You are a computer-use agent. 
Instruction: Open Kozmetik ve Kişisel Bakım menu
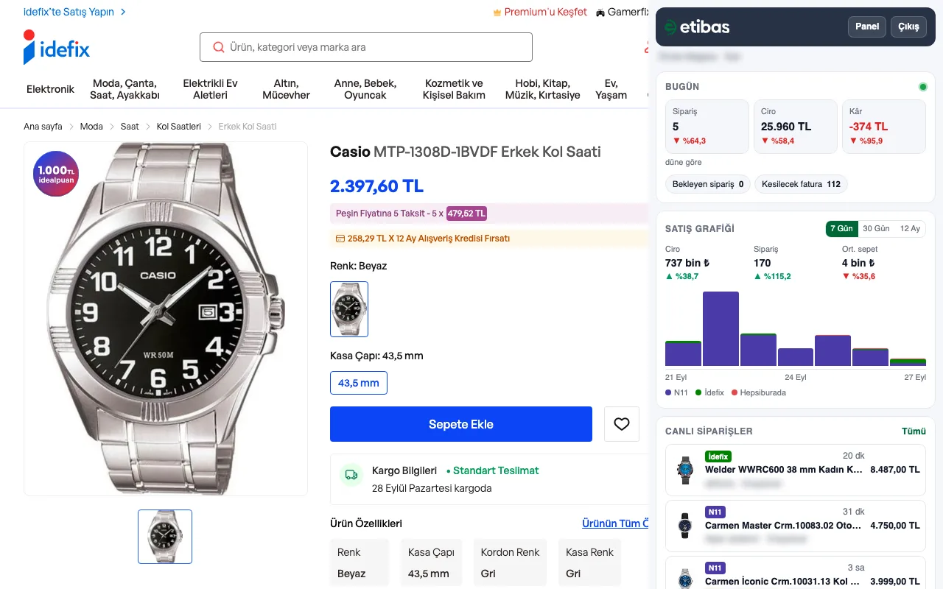tap(454, 89)
